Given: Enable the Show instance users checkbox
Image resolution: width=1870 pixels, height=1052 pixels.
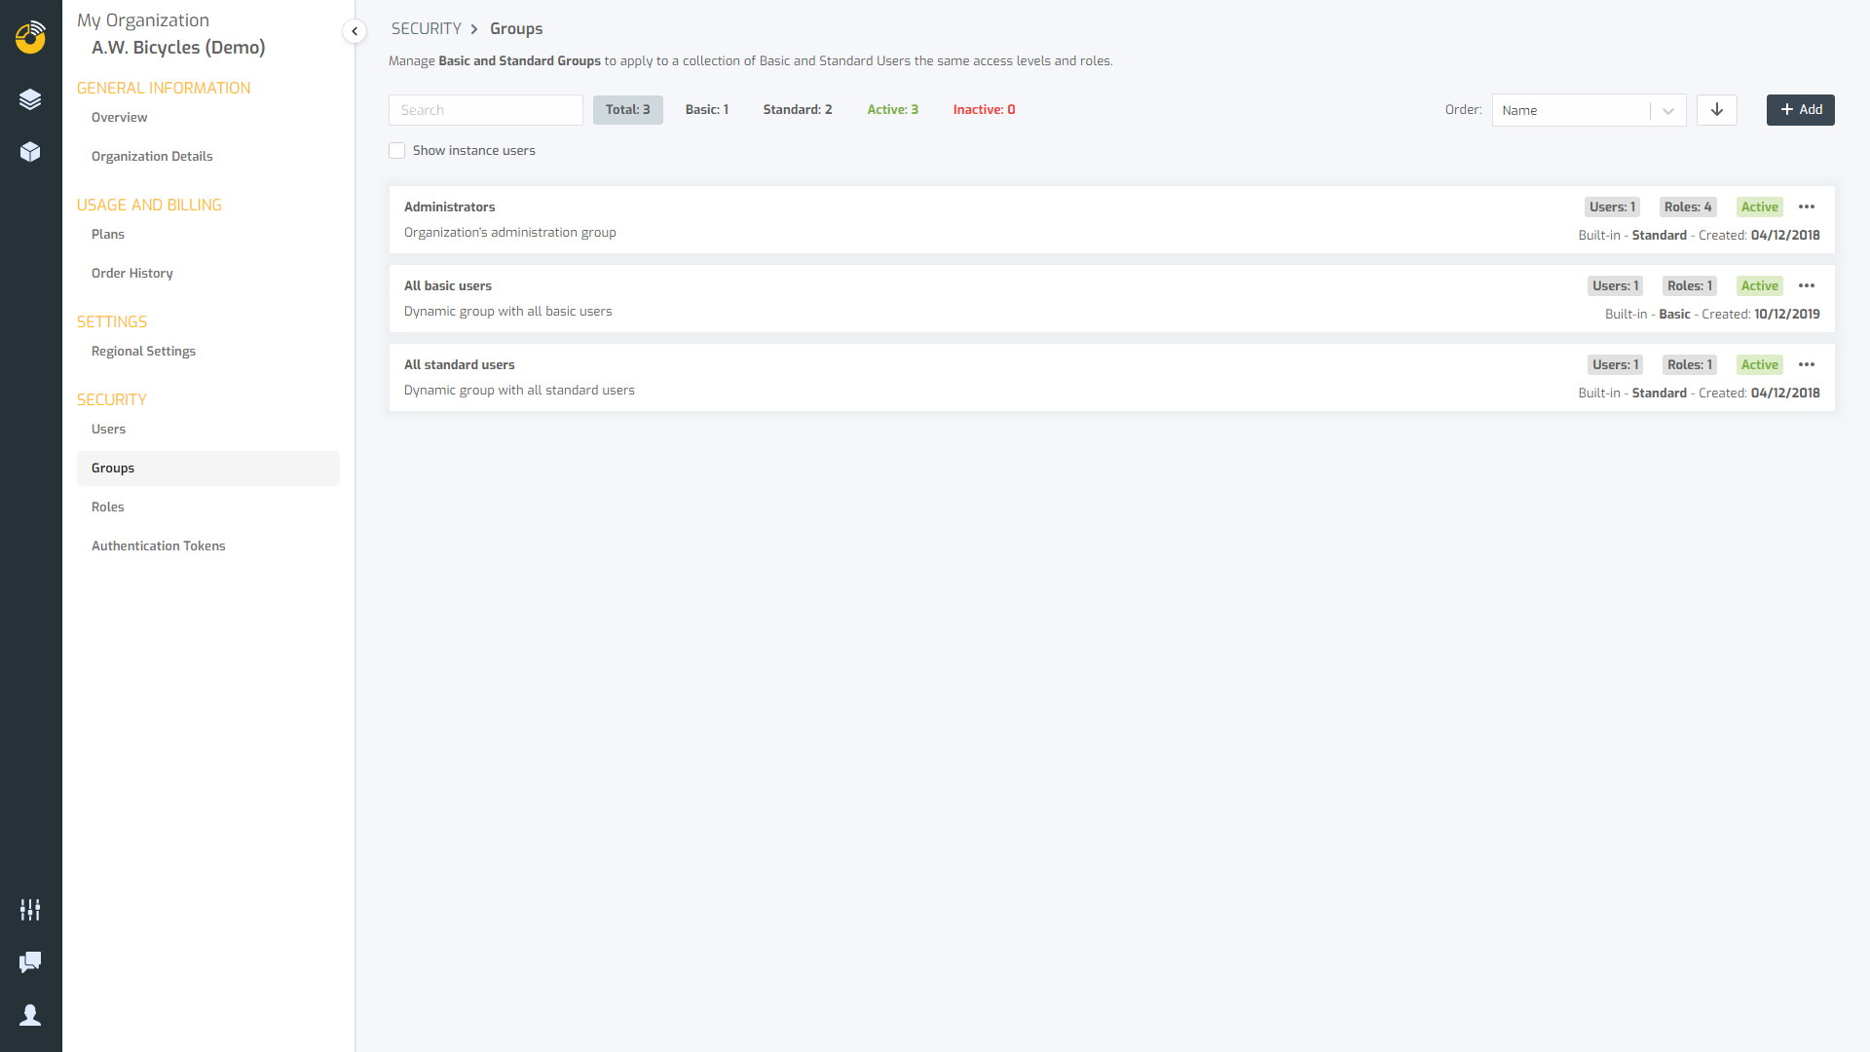Looking at the screenshot, I should coord(397,150).
